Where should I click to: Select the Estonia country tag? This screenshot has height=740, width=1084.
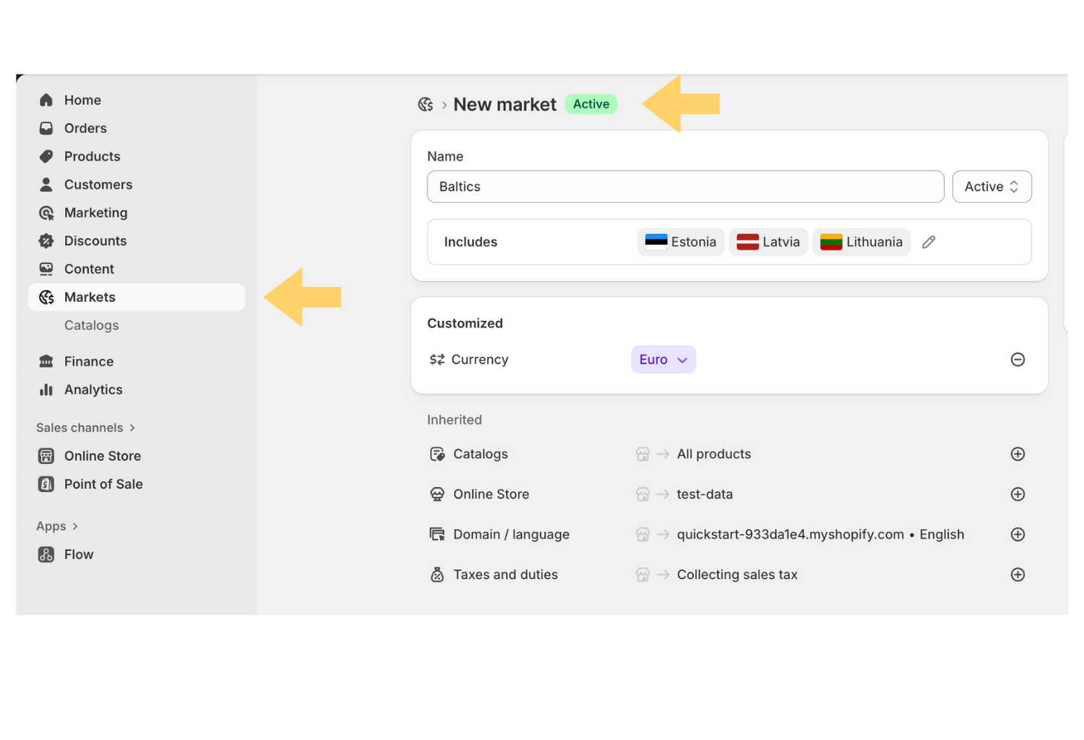[x=680, y=242]
